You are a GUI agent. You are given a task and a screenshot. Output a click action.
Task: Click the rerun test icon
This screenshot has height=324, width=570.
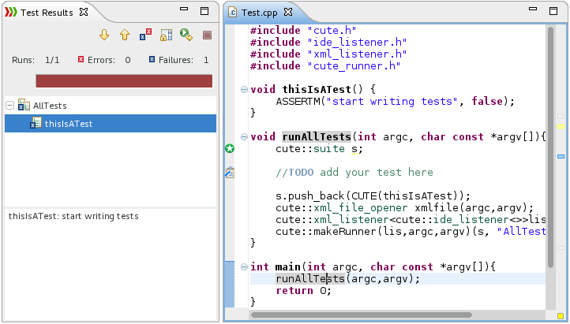click(x=186, y=35)
